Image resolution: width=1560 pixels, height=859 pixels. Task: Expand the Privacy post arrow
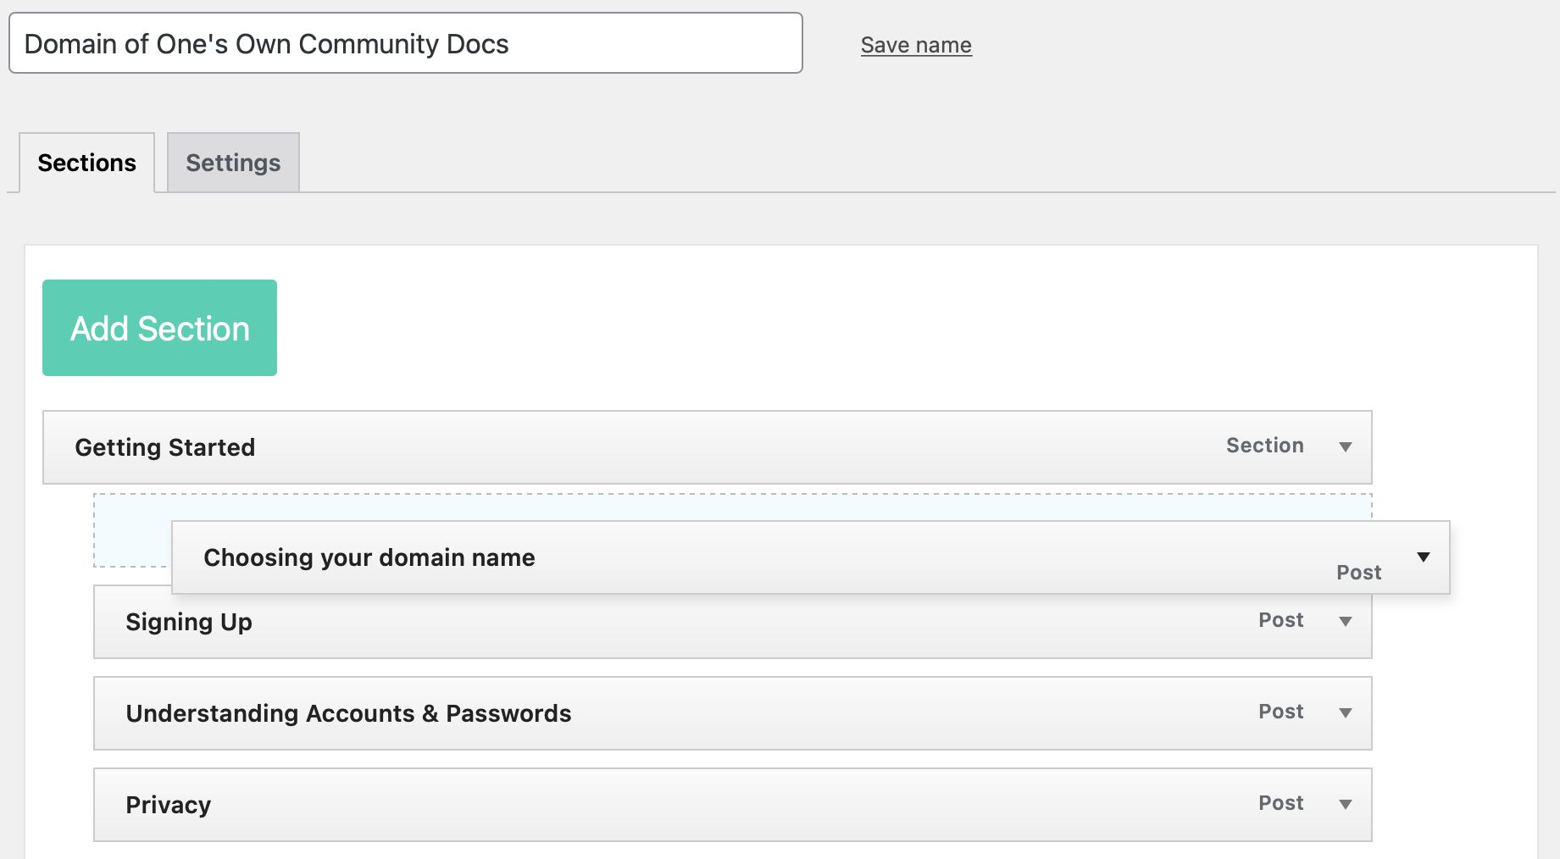pos(1345,804)
